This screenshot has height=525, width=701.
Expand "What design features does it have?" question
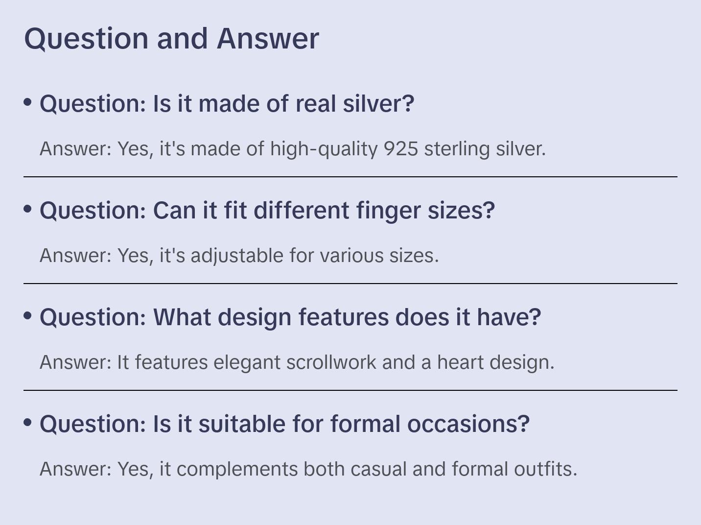[290, 317]
